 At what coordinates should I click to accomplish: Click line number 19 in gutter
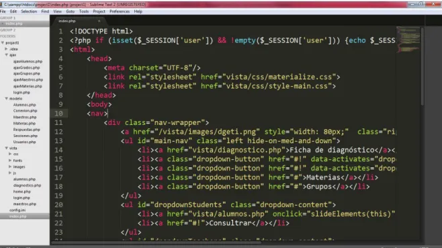click(58, 196)
